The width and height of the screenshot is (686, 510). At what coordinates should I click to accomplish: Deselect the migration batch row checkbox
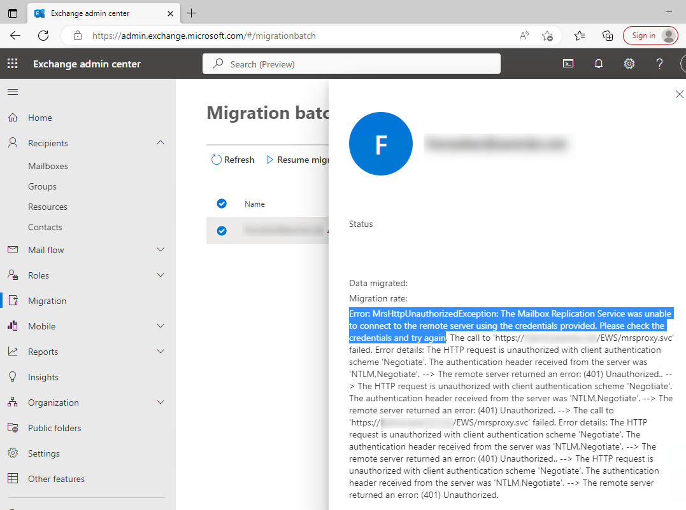pos(222,230)
